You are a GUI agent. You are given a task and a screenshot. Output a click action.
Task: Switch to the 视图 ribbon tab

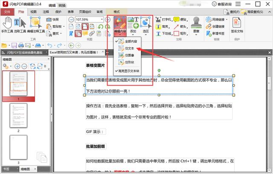(x=33, y=12)
